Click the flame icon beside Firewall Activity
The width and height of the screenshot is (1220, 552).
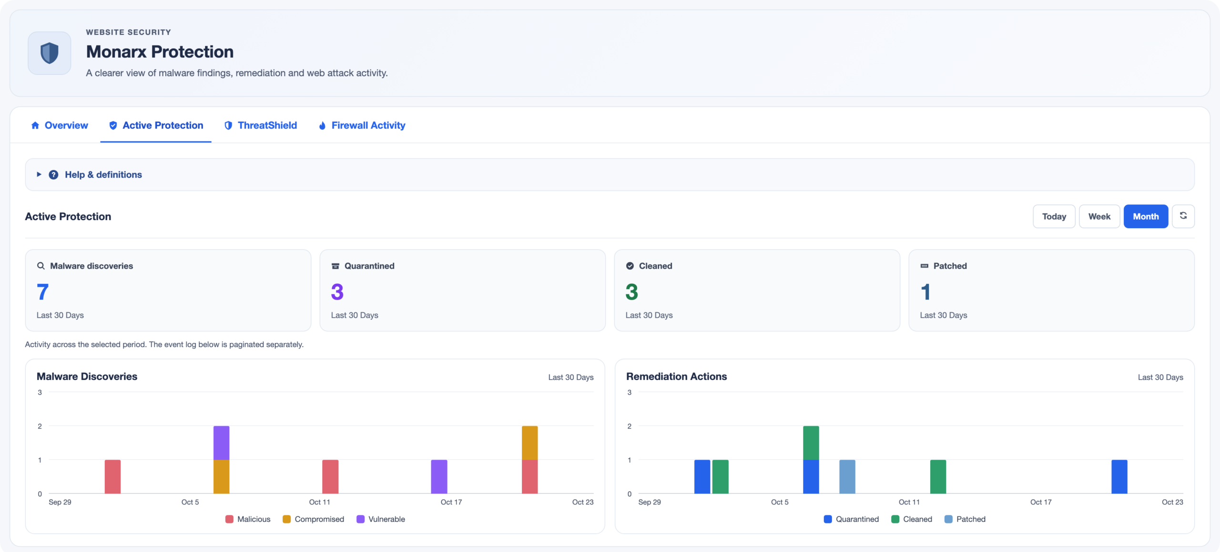(322, 125)
